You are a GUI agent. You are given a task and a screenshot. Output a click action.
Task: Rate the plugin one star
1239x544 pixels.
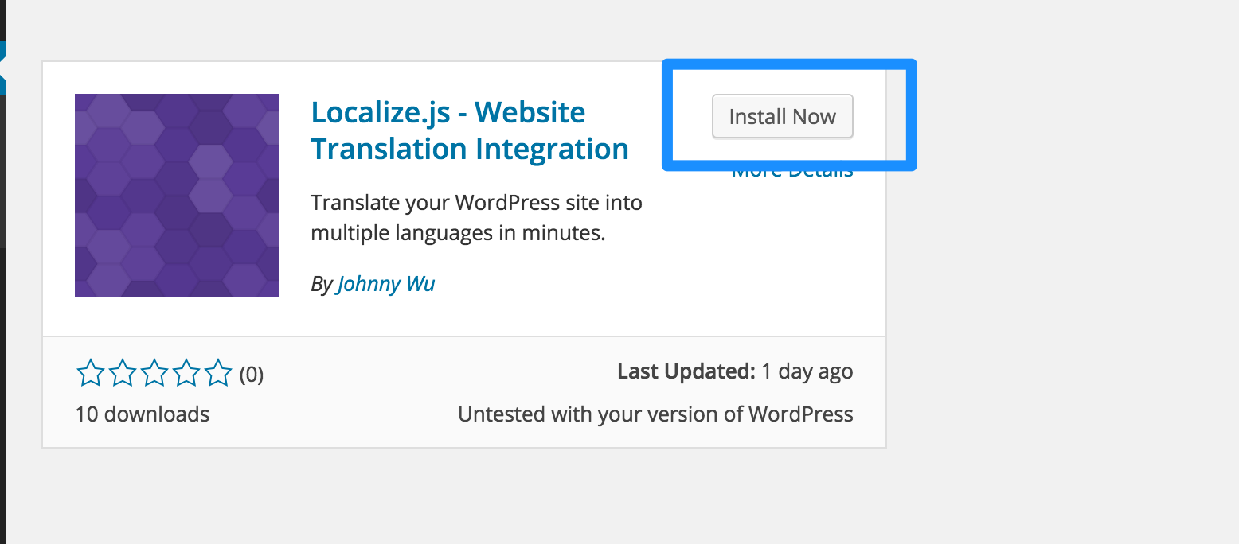tap(90, 372)
